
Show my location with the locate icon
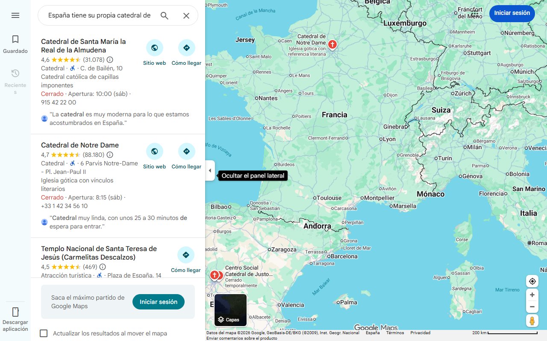click(x=532, y=281)
